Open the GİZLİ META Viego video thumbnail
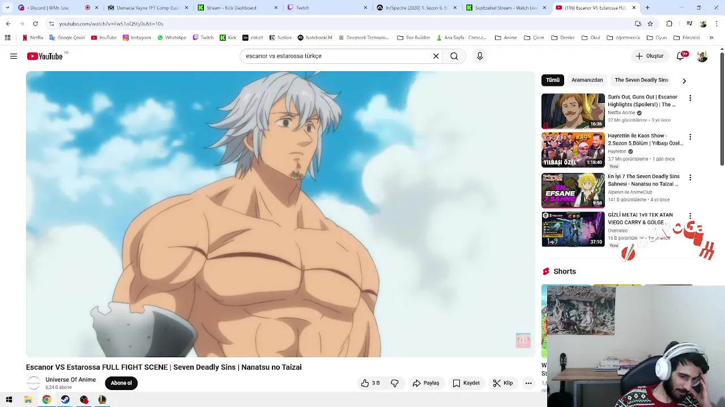This screenshot has width=725, height=407. tap(573, 229)
